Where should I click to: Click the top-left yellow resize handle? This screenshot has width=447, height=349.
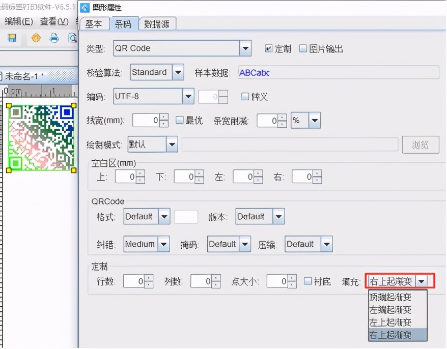tap(9, 106)
